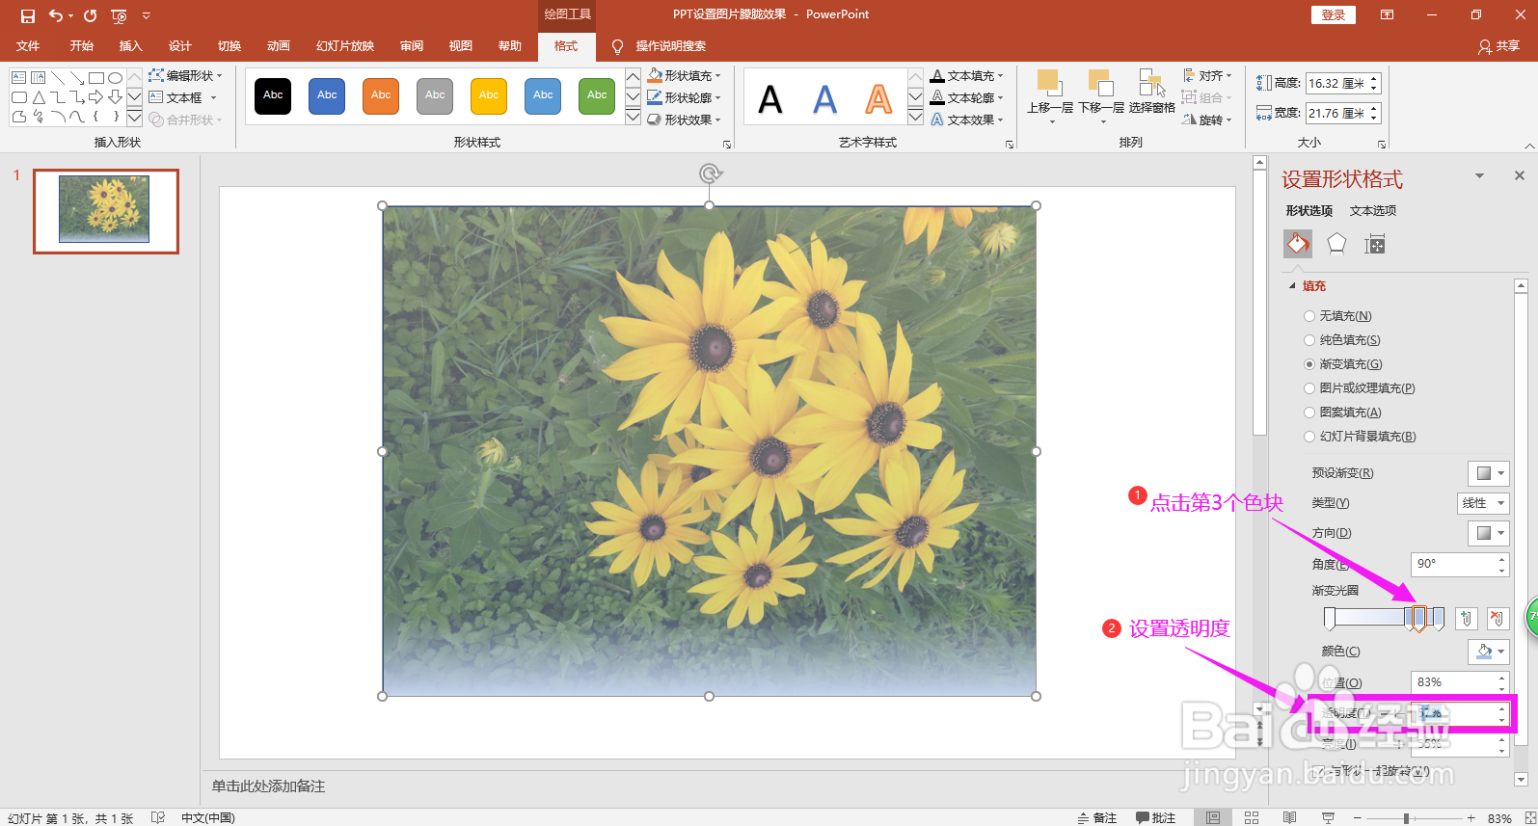Click 备注 notes in status bar

click(1096, 817)
